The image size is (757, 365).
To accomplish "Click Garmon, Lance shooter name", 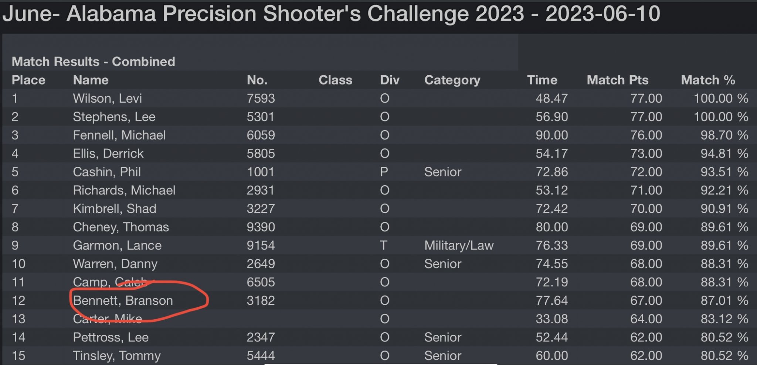I will (117, 245).
